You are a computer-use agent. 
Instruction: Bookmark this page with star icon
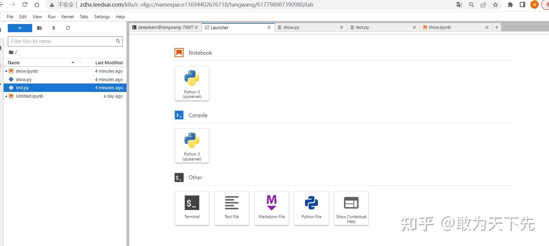495,5
